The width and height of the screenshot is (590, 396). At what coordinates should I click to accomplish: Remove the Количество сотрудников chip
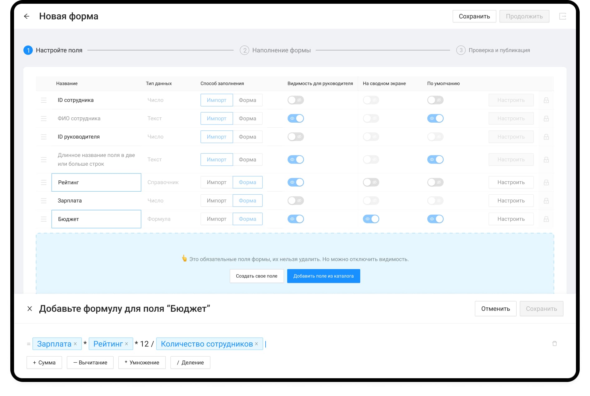click(256, 344)
